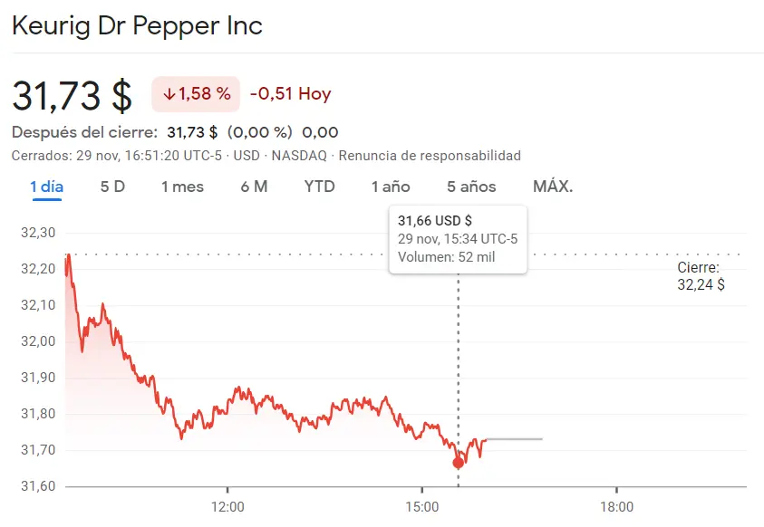This screenshot has height=527, width=764.
Task: Open the MÁX. historical view
Action: pyautogui.click(x=552, y=186)
